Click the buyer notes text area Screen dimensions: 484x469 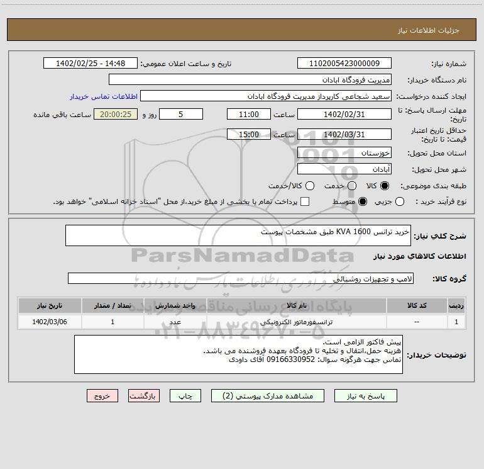pos(238,354)
